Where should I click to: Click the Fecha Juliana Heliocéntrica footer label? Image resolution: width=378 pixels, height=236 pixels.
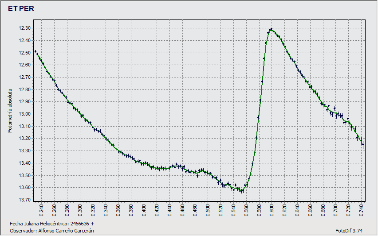pyautogui.click(x=51, y=224)
